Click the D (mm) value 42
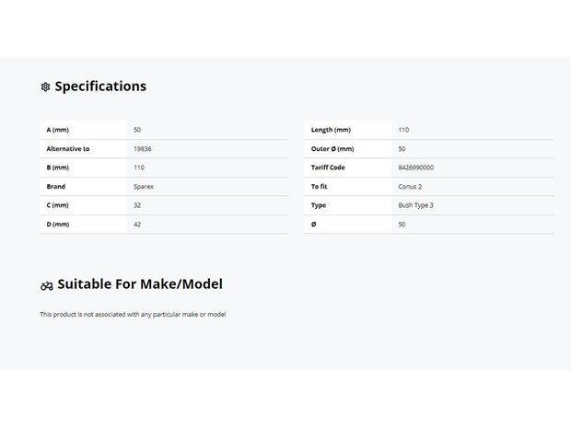Image resolution: width=571 pixels, height=428 pixels. click(x=137, y=225)
